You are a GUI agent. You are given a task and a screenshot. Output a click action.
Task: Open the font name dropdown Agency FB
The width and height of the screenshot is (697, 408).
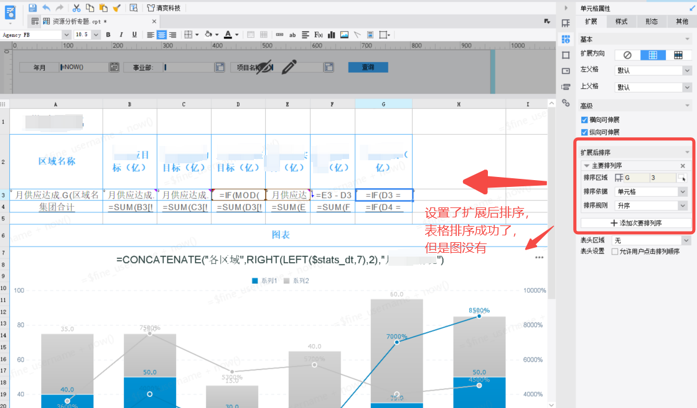pyautogui.click(x=66, y=35)
